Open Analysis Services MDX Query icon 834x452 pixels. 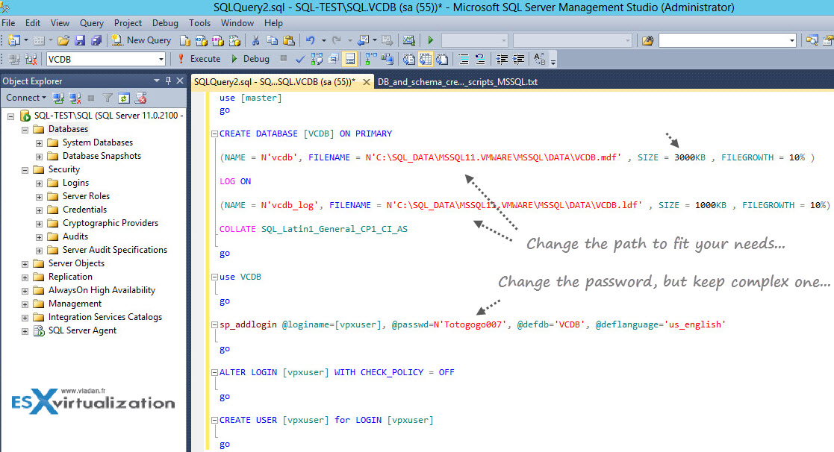(202, 40)
